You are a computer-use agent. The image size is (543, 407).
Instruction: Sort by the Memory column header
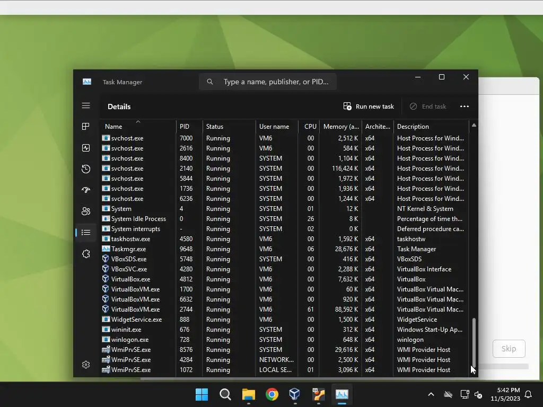pyautogui.click(x=341, y=126)
